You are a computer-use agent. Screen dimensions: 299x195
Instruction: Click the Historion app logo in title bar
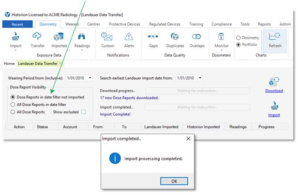tap(7, 14)
